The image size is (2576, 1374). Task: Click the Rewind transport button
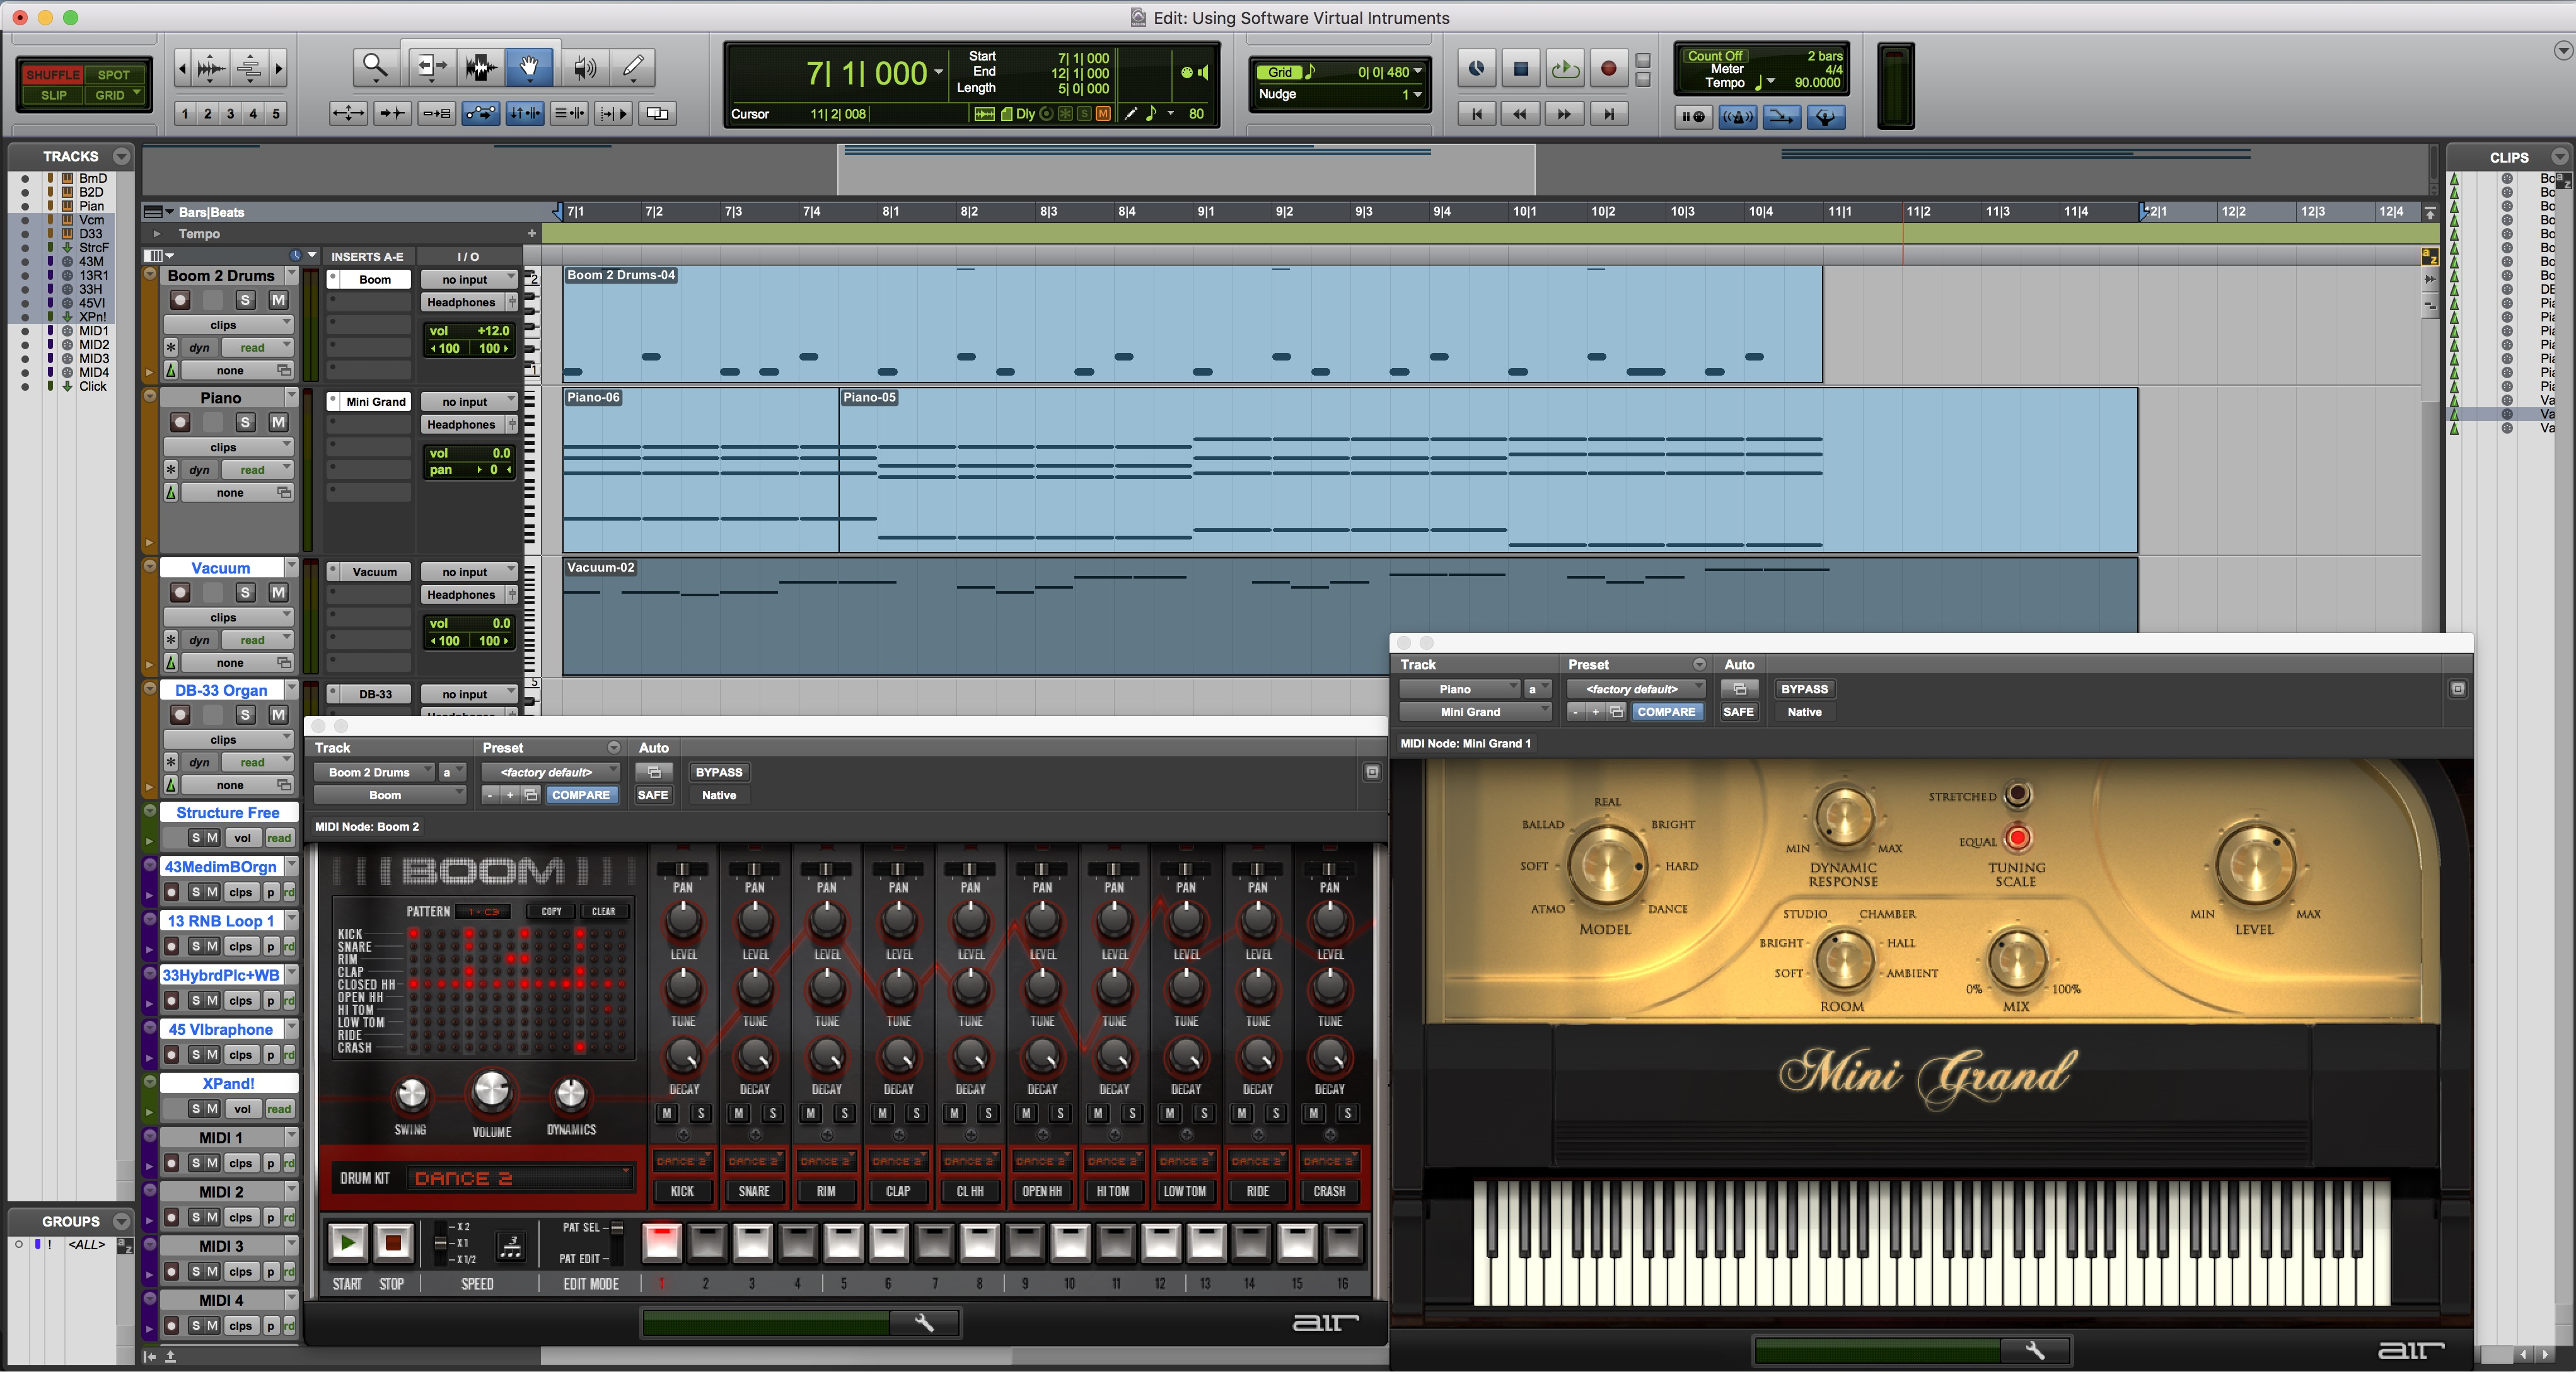[x=1520, y=114]
